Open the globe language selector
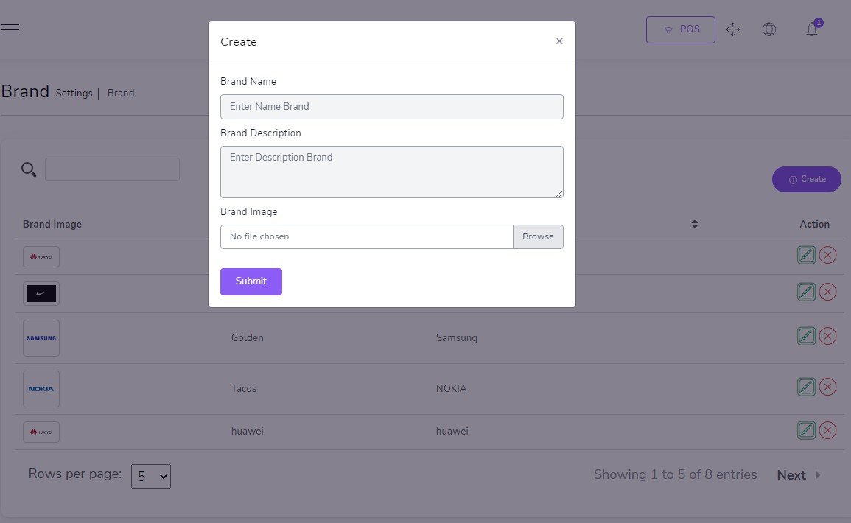 coord(769,29)
